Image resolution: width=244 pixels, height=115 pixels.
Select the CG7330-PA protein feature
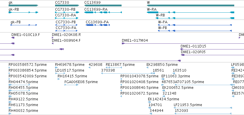67,31
